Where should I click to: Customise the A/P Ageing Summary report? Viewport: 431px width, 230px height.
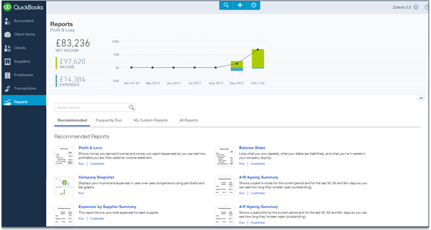[x=258, y=223]
